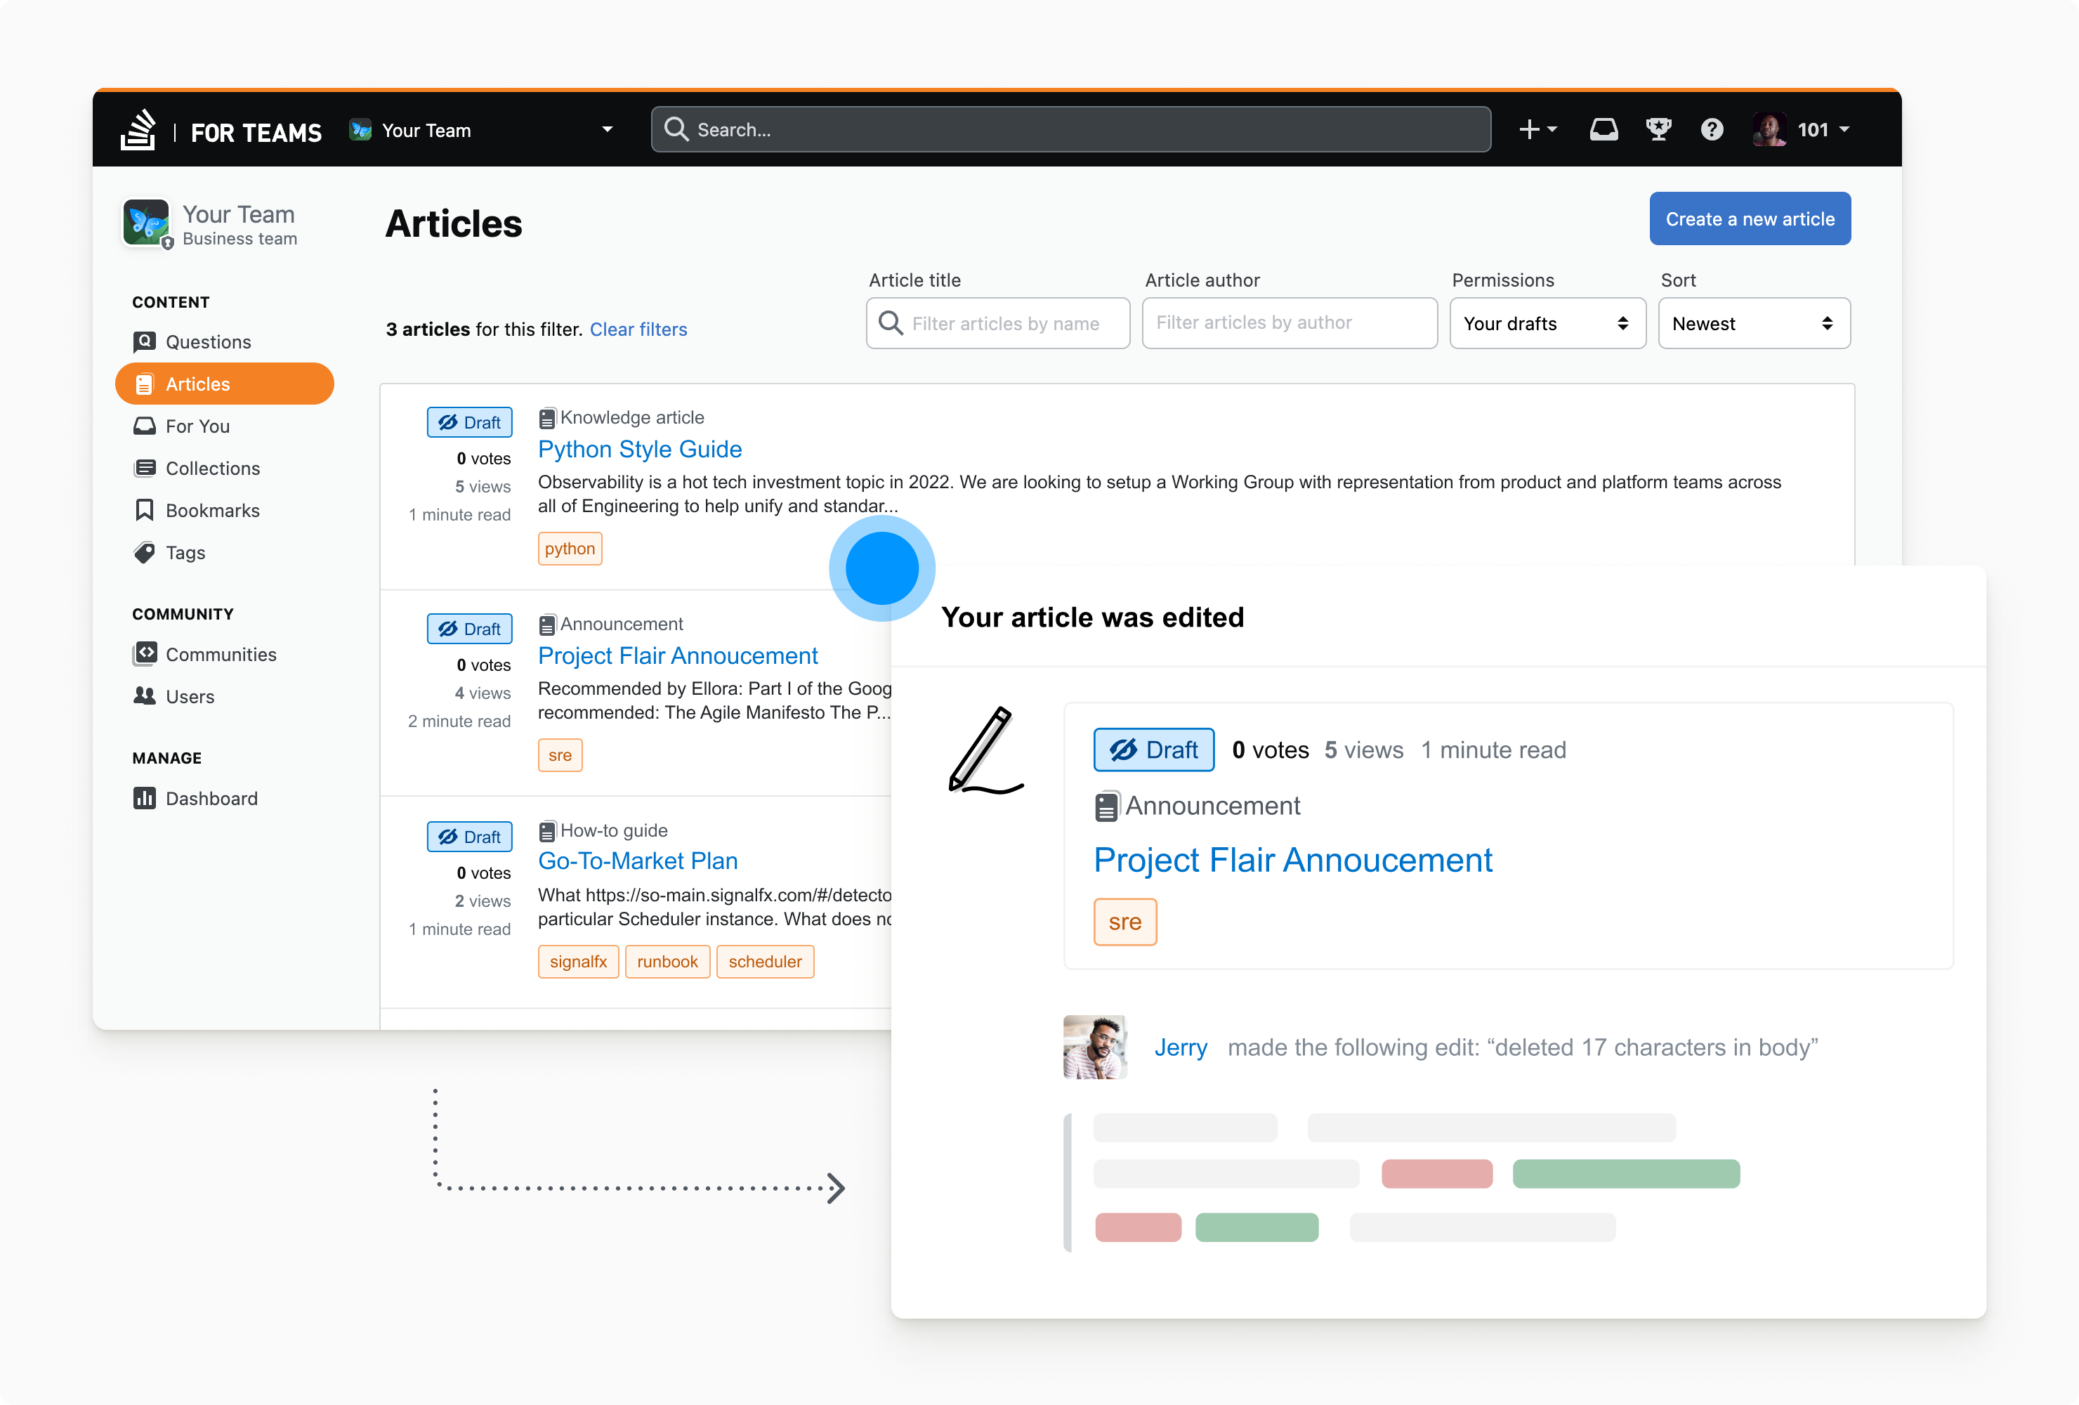Expand the caret next to the plus icon

(1552, 130)
